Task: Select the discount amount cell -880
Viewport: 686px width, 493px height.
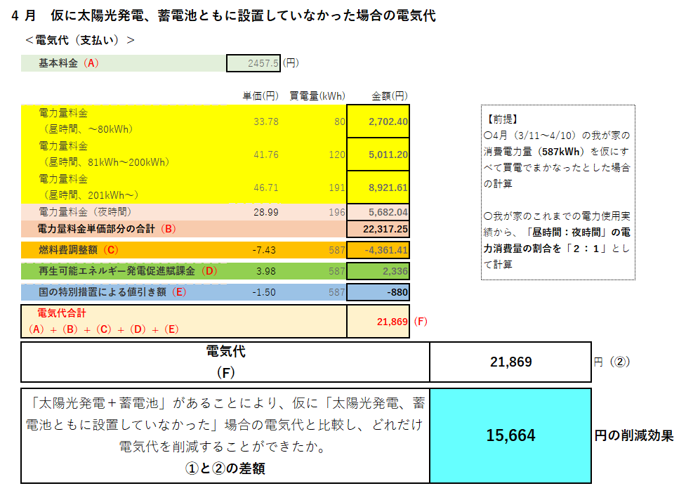Action: click(x=378, y=292)
